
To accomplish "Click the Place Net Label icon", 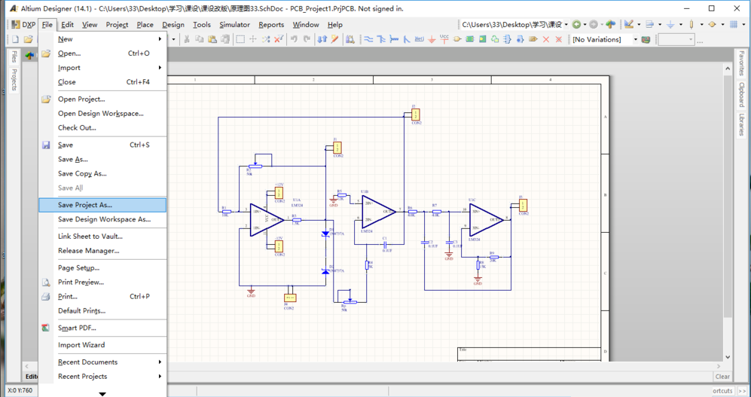I will pos(420,39).
